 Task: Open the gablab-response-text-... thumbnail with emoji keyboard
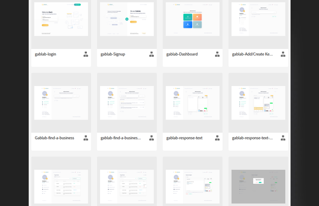coord(258,103)
